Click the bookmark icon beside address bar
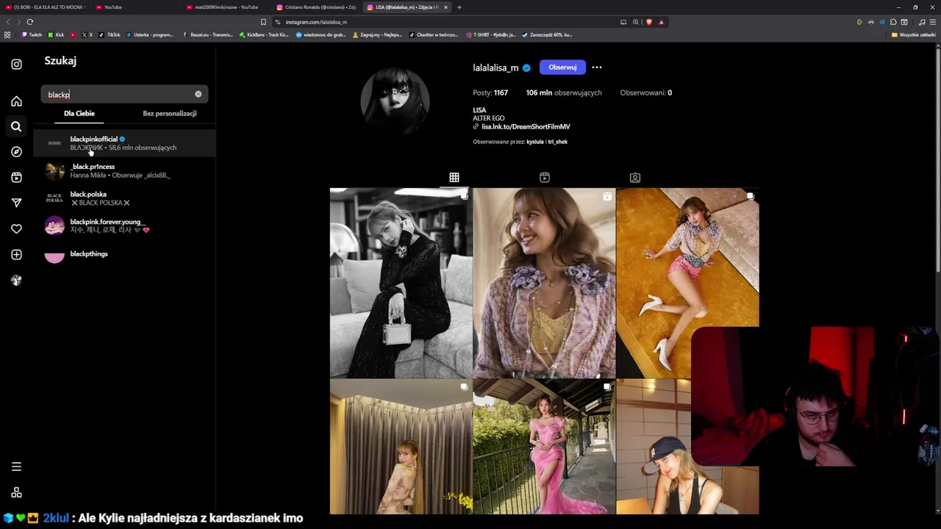Image resolution: width=941 pixels, height=529 pixels. pos(263,22)
